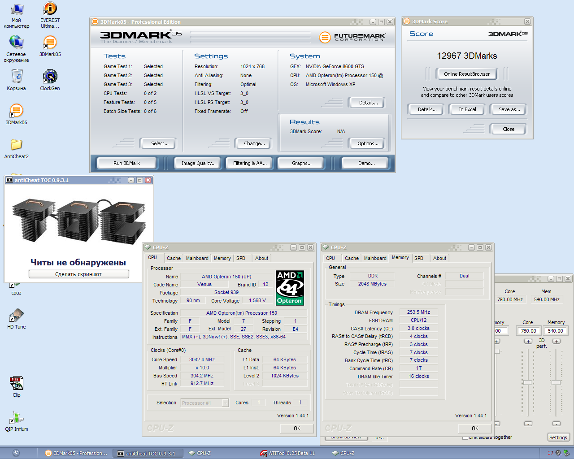This screenshot has height=459, width=574.
Task: Click the AMD 64 Opteron logo in CPU-Z
Action: [x=290, y=288]
